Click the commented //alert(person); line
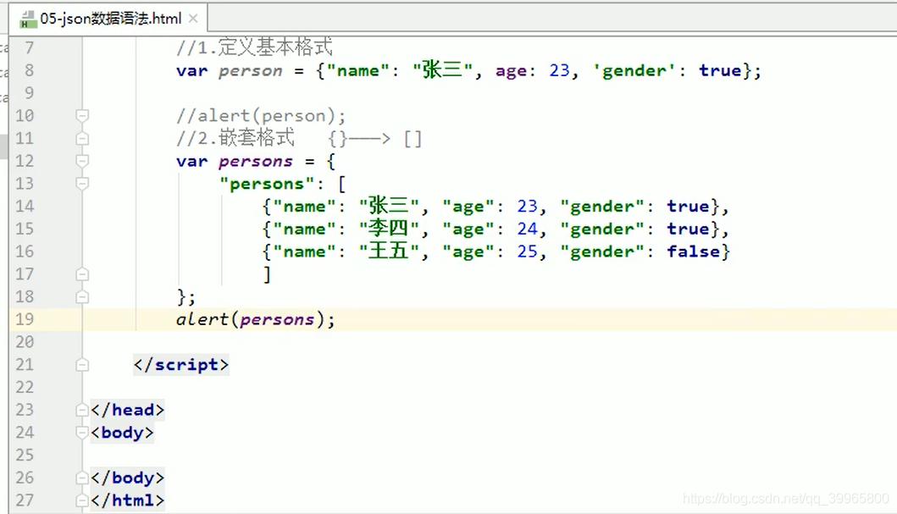897x514 pixels. [261, 116]
